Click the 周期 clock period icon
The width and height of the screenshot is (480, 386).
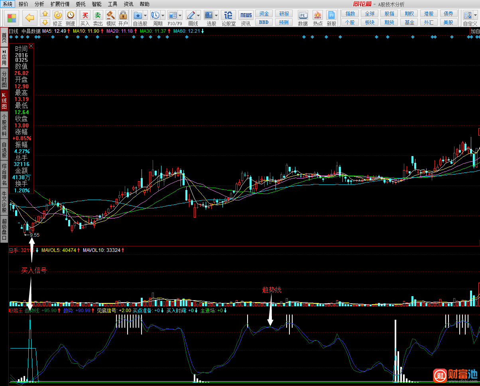(155, 15)
